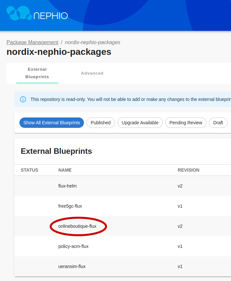Toggle the Published filter chip

[x=100, y=123]
